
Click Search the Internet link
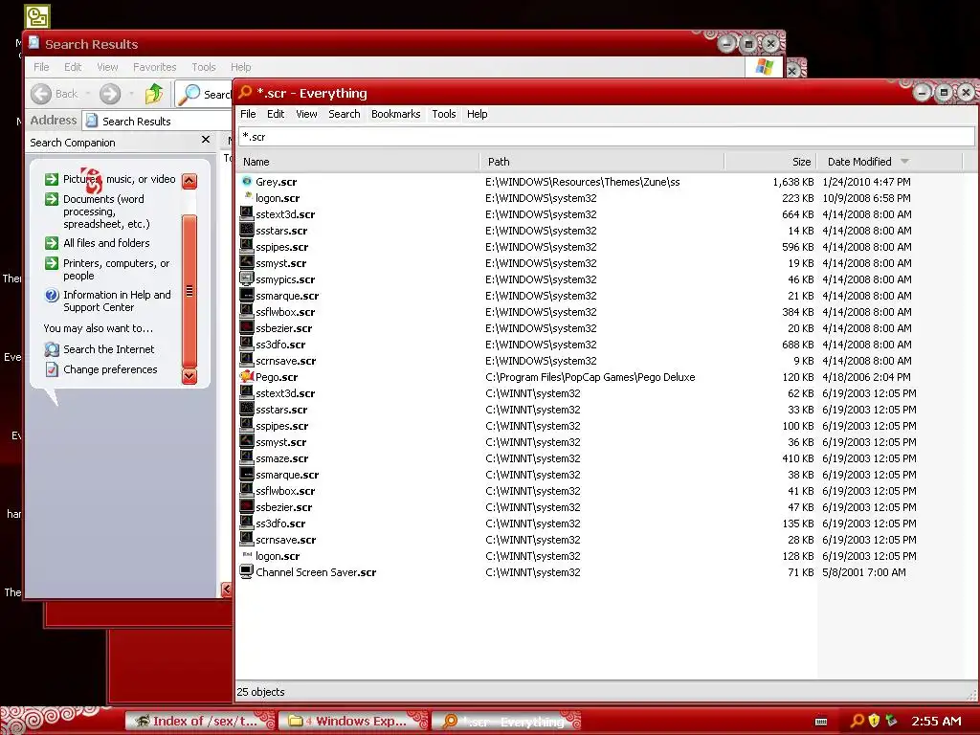click(x=109, y=349)
